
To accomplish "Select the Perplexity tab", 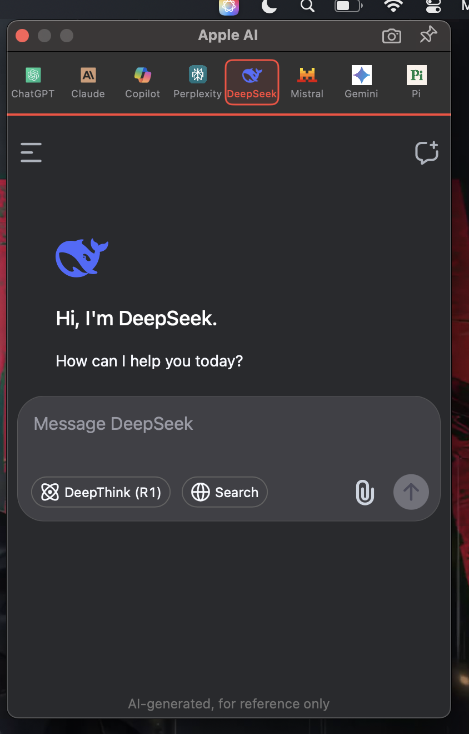I will pyautogui.click(x=197, y=82).
